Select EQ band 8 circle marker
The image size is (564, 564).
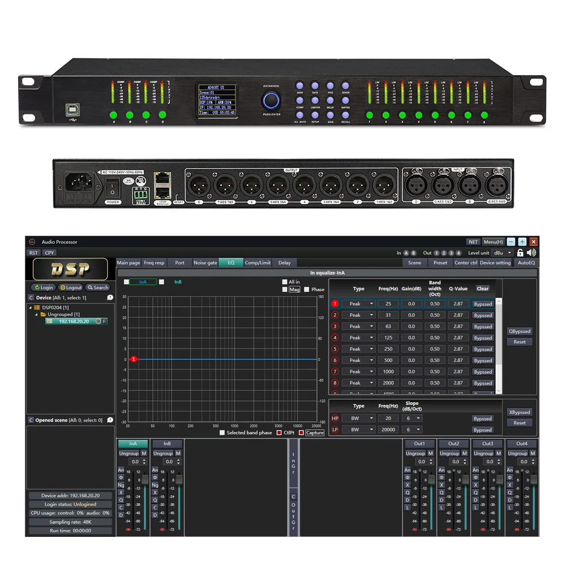point(335,383)
